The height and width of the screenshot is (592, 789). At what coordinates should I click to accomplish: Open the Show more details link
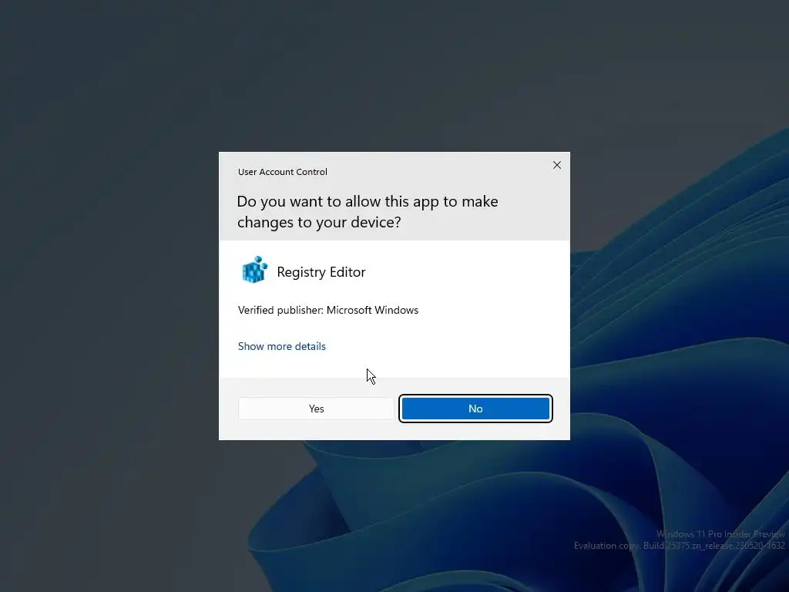click(x=282, y=346)
